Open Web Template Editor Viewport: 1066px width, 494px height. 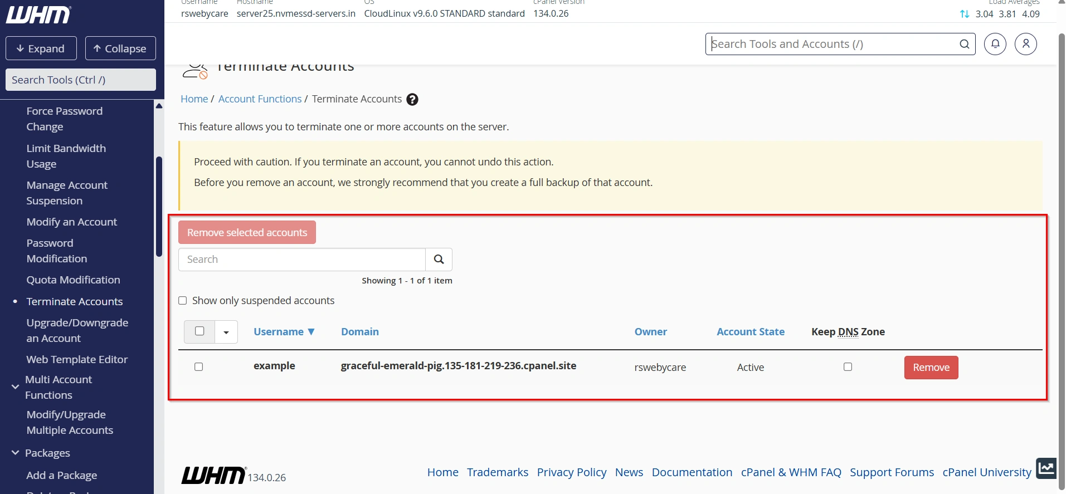tap(77, 359)
